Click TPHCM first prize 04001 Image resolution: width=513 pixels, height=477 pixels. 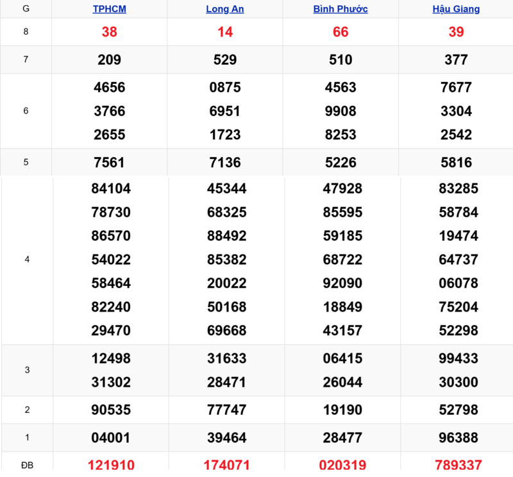click(111, 437)
